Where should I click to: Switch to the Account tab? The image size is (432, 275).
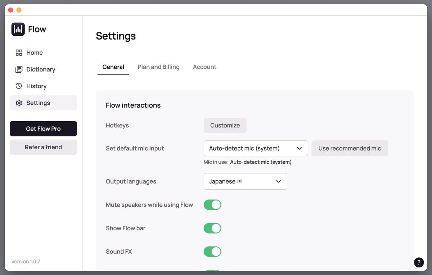tap(204, 67)
